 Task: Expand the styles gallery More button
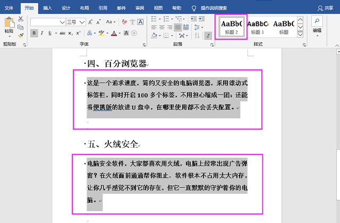point(300,35)
